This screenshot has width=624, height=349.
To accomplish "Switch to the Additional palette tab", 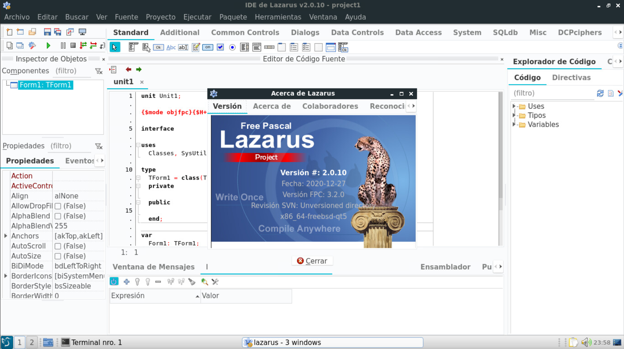I will coord(180,32).
